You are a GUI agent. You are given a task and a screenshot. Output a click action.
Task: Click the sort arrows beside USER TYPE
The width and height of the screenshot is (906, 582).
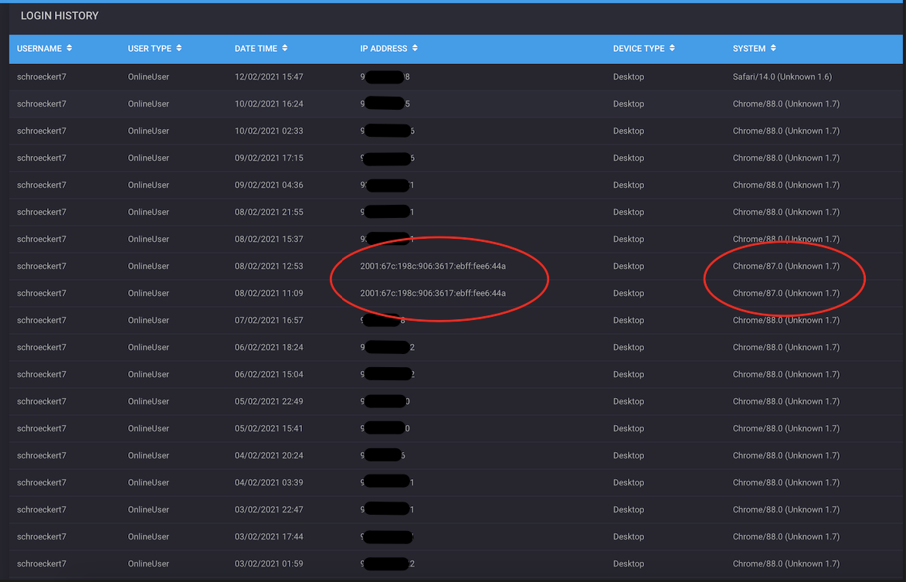tap(179, 48)
